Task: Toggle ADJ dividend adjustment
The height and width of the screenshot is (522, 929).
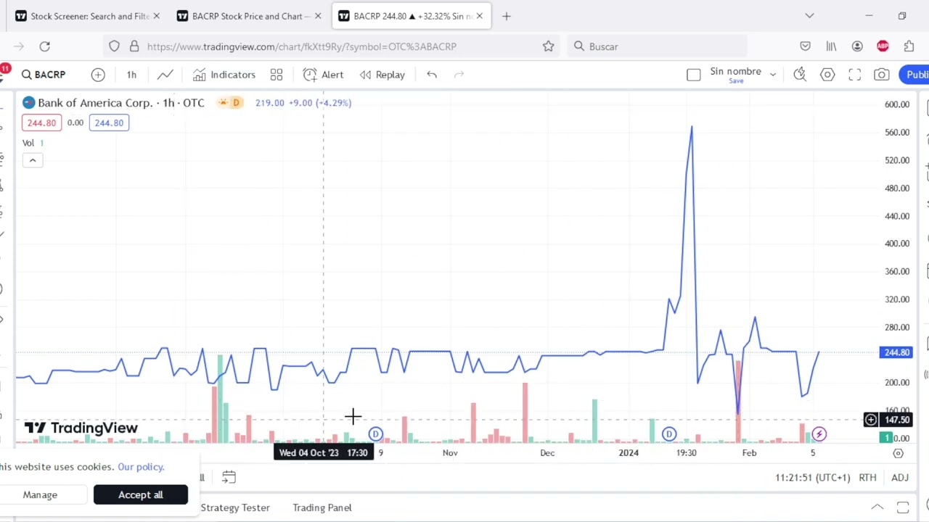Action: [900, 478]
